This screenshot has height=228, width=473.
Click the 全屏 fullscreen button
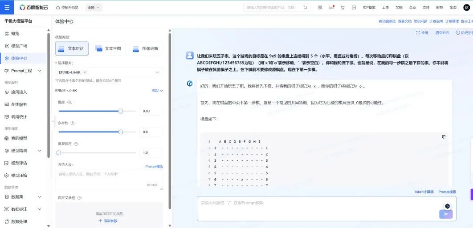click(422, 32)
